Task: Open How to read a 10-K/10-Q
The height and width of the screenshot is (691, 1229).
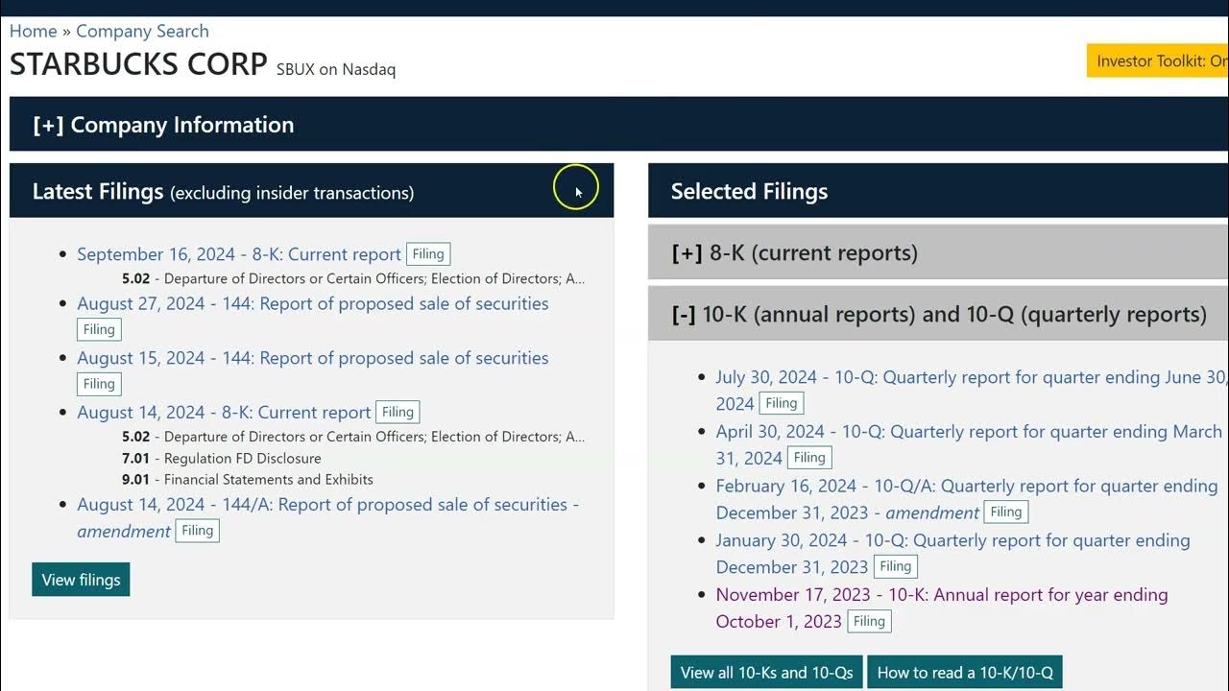Action: point(965,673)
